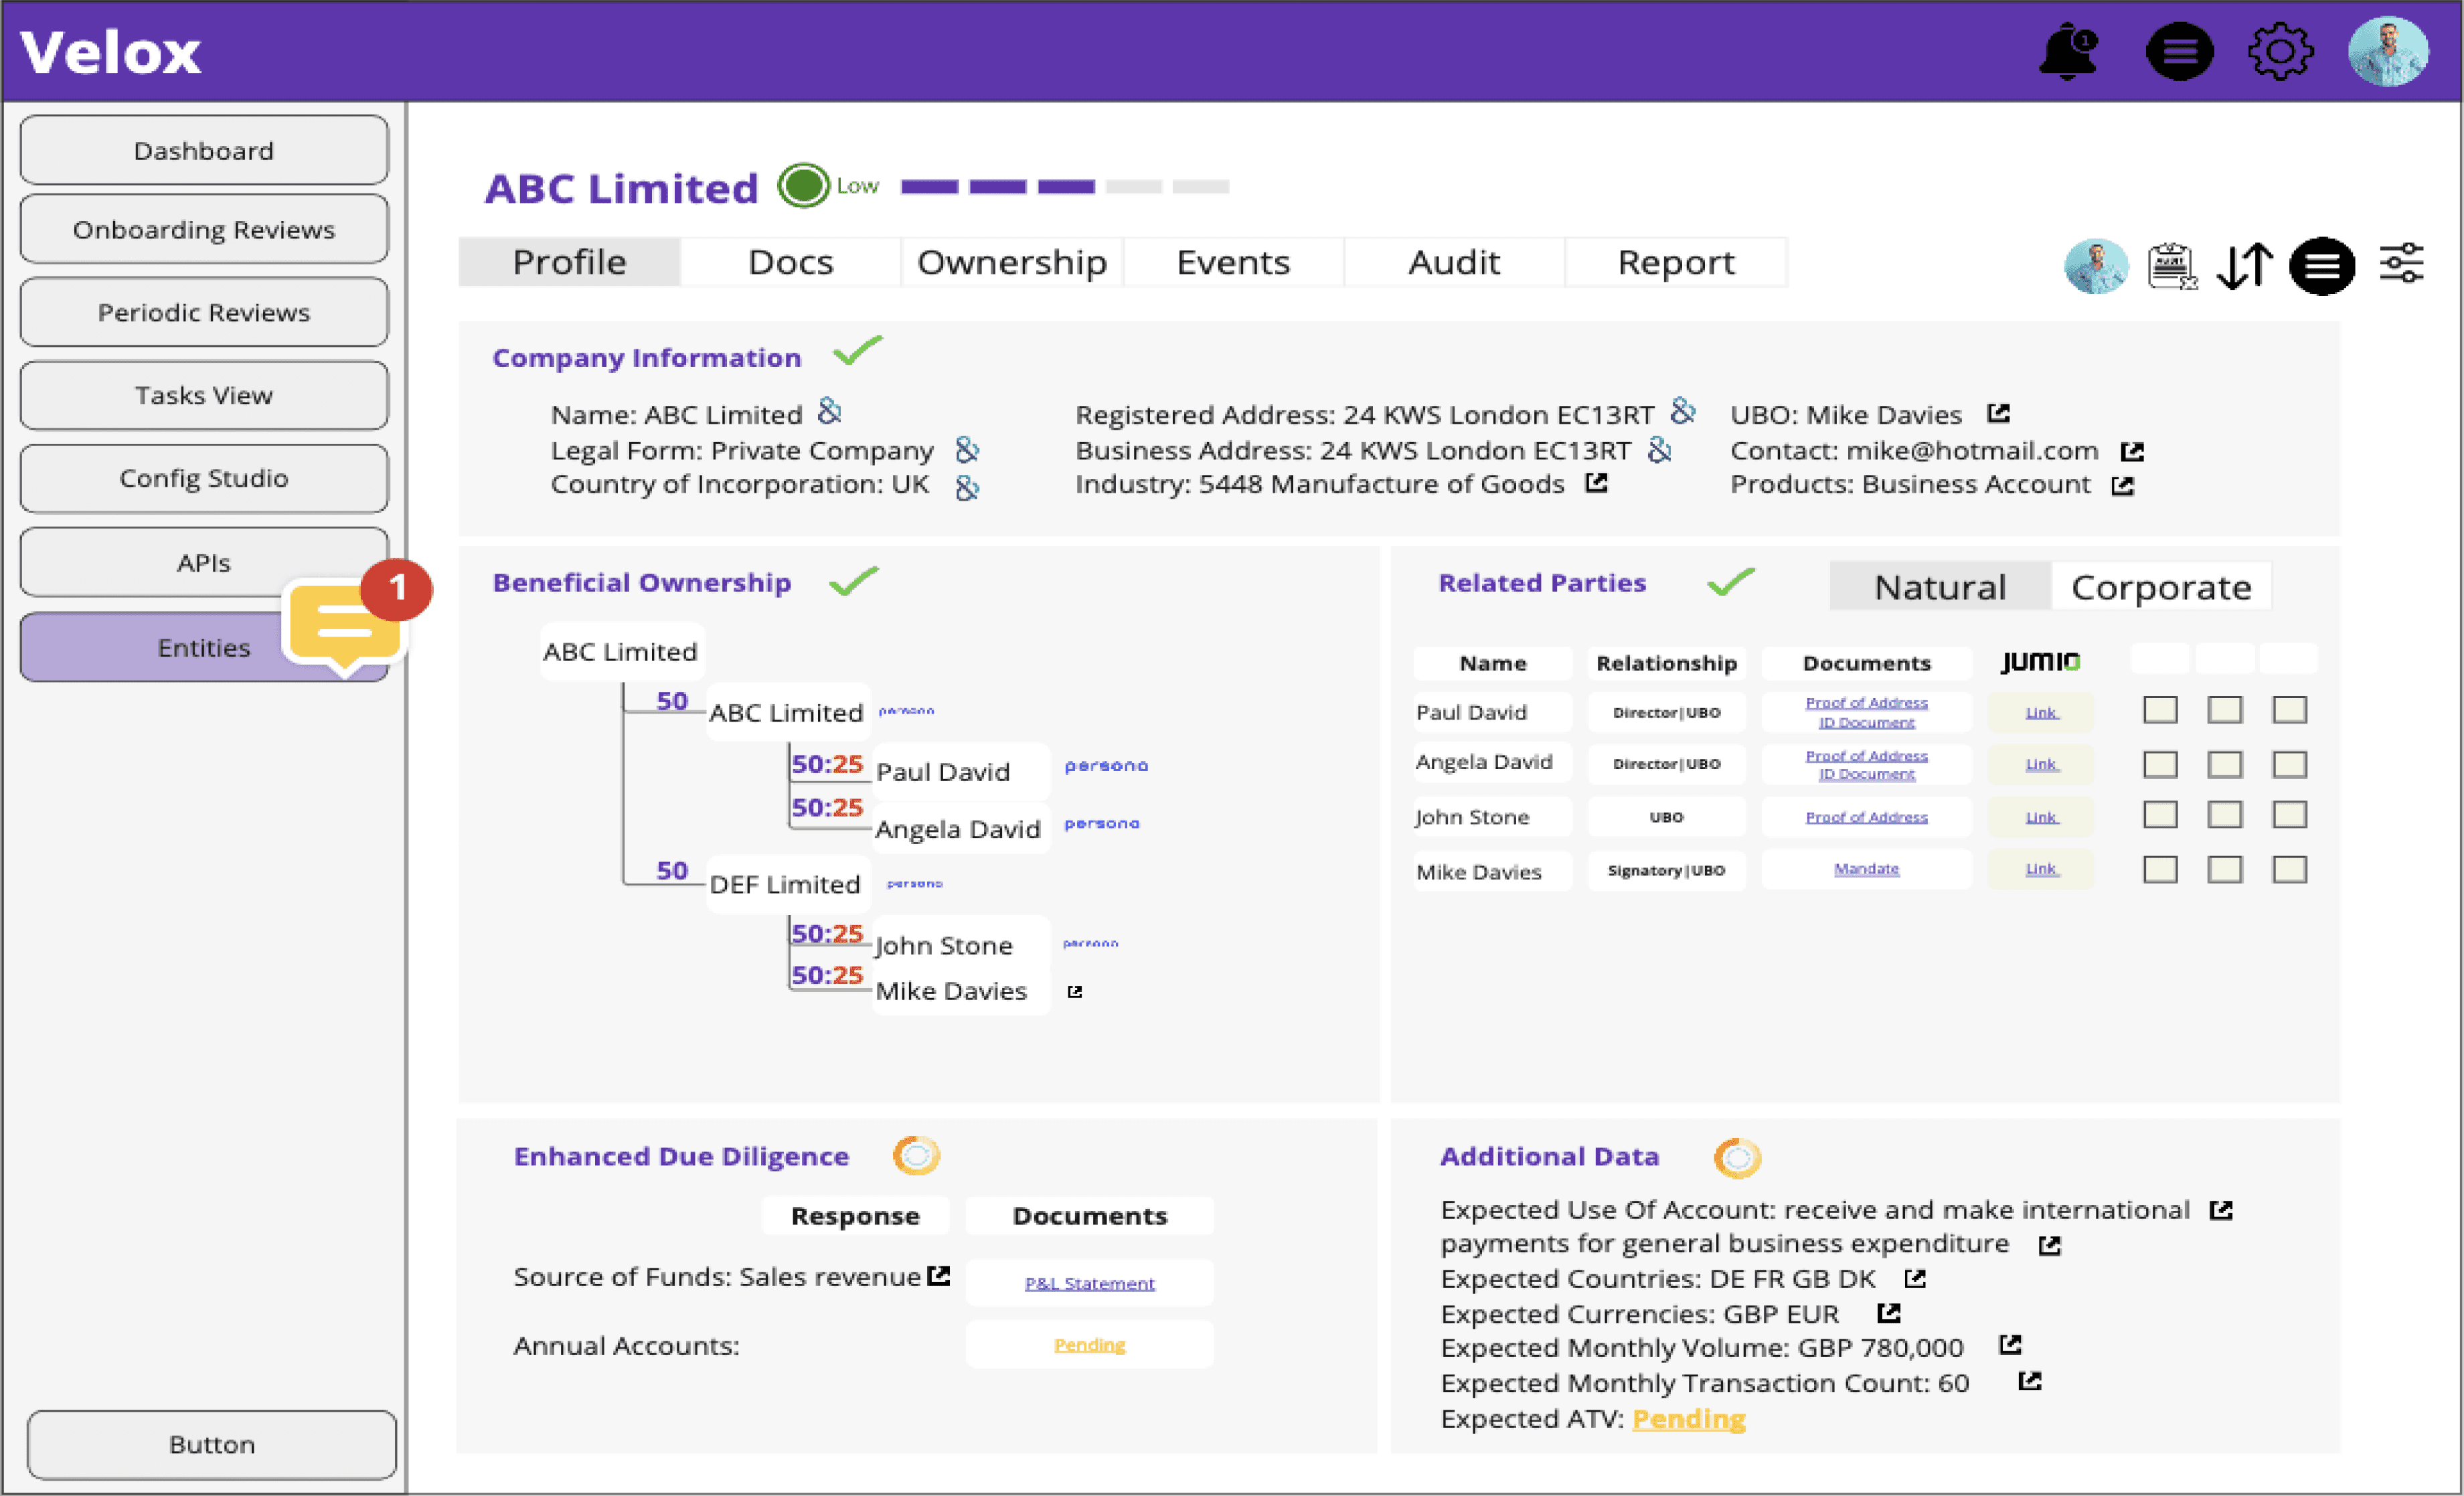Open the P&L Statement document link
Image resolution: width=2464 pixels, height=1496 pixels.
pyautogui.click(x=1089, y=1283)
